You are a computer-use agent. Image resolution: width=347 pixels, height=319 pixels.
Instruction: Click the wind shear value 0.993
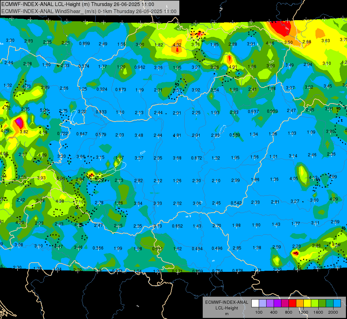point(272,111)
